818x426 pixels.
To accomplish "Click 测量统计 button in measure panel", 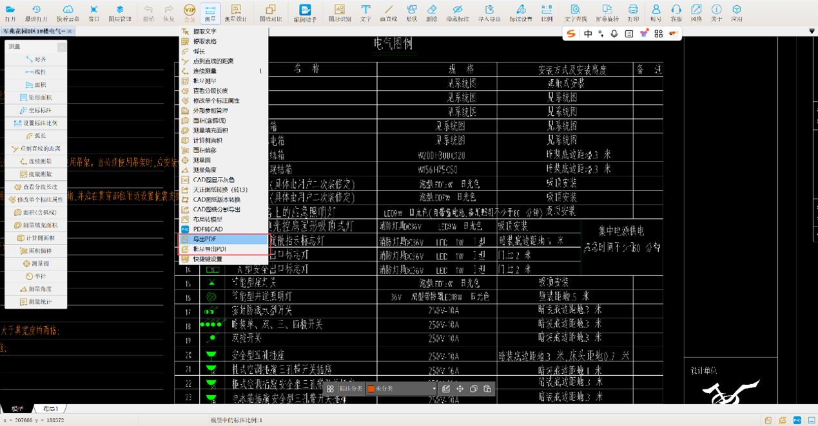I will tap(35, 302).
